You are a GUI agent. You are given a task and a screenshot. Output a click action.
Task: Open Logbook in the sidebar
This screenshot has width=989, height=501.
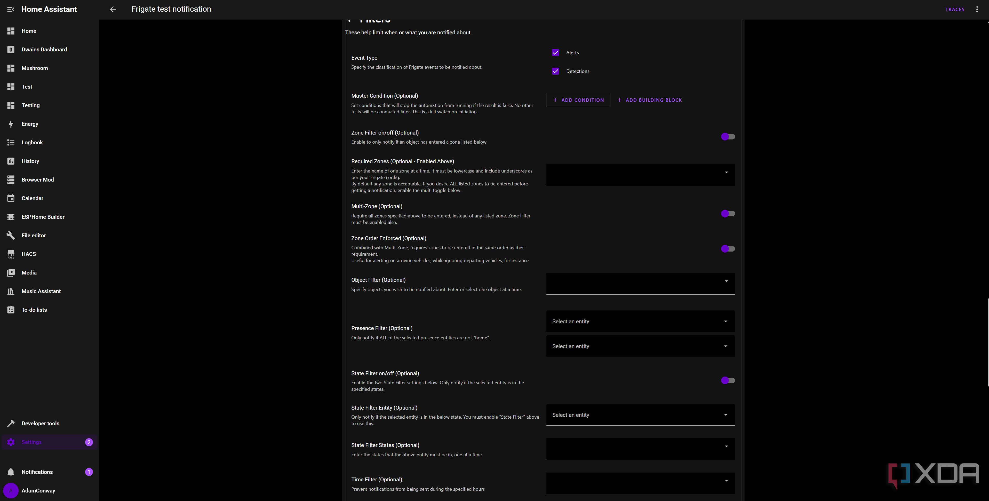click(50, 143)
